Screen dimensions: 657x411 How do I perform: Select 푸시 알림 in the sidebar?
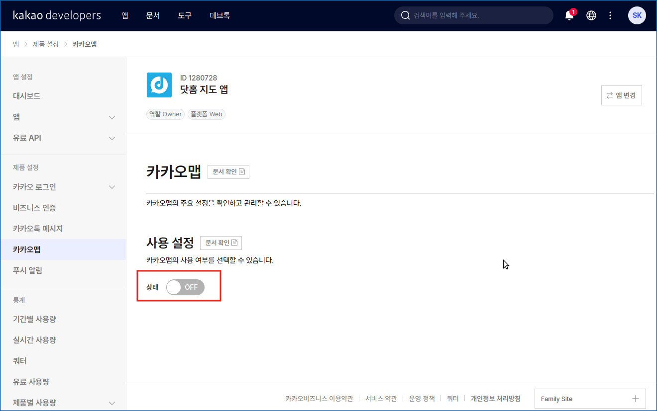(x=27, y=270)
